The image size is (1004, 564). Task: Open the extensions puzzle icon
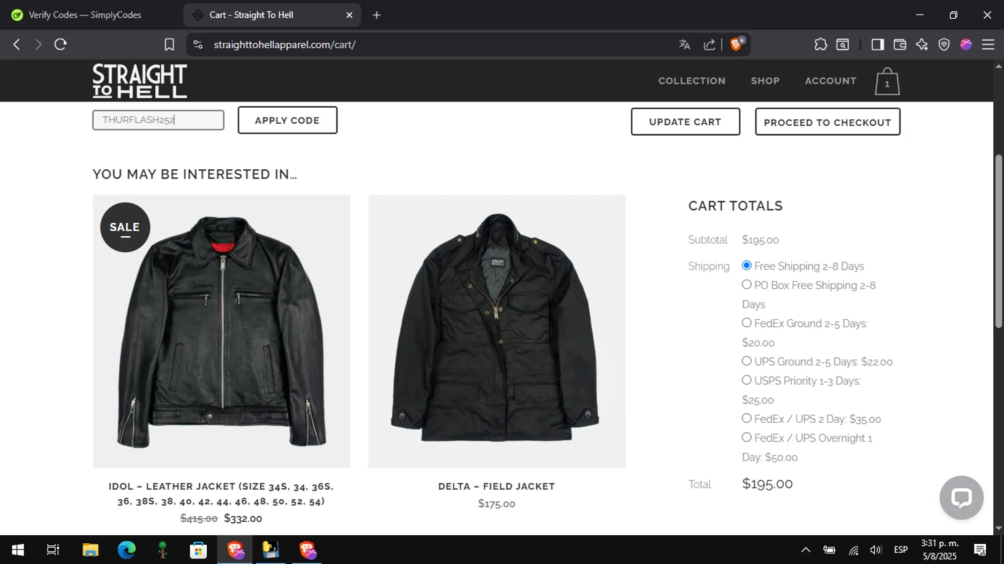[821, 45]
